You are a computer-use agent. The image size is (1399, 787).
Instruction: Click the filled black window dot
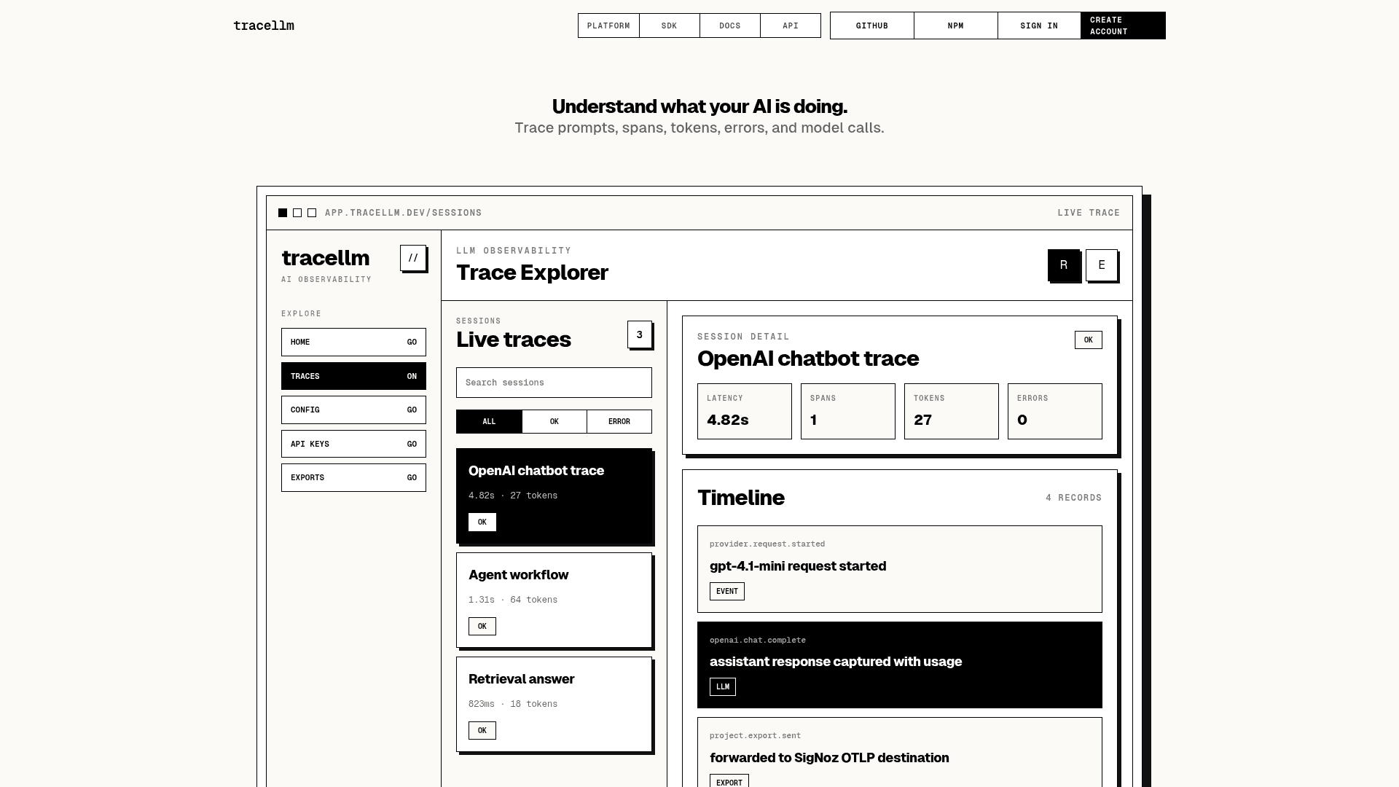tap(283, 213)
